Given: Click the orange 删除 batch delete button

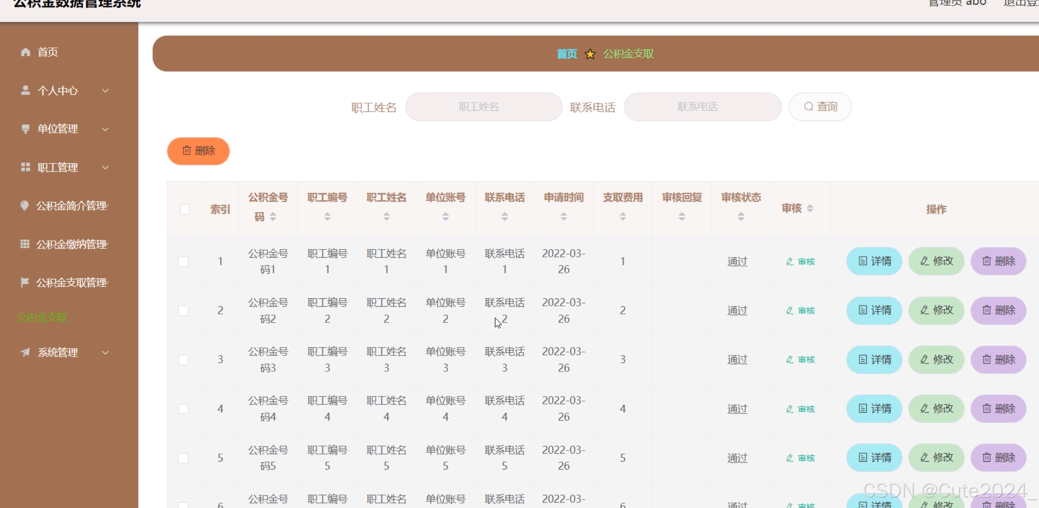Looking at the screenshot, I should [x=198, y=151].
